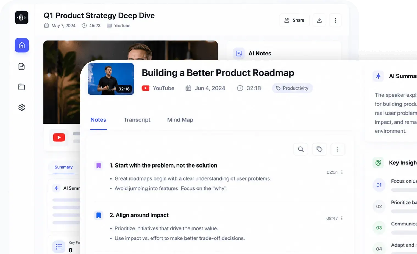The width and height of the screenshot is (417, 254).
Task: Jump to timestamp 08:47
Action: [x=332, y=218]
